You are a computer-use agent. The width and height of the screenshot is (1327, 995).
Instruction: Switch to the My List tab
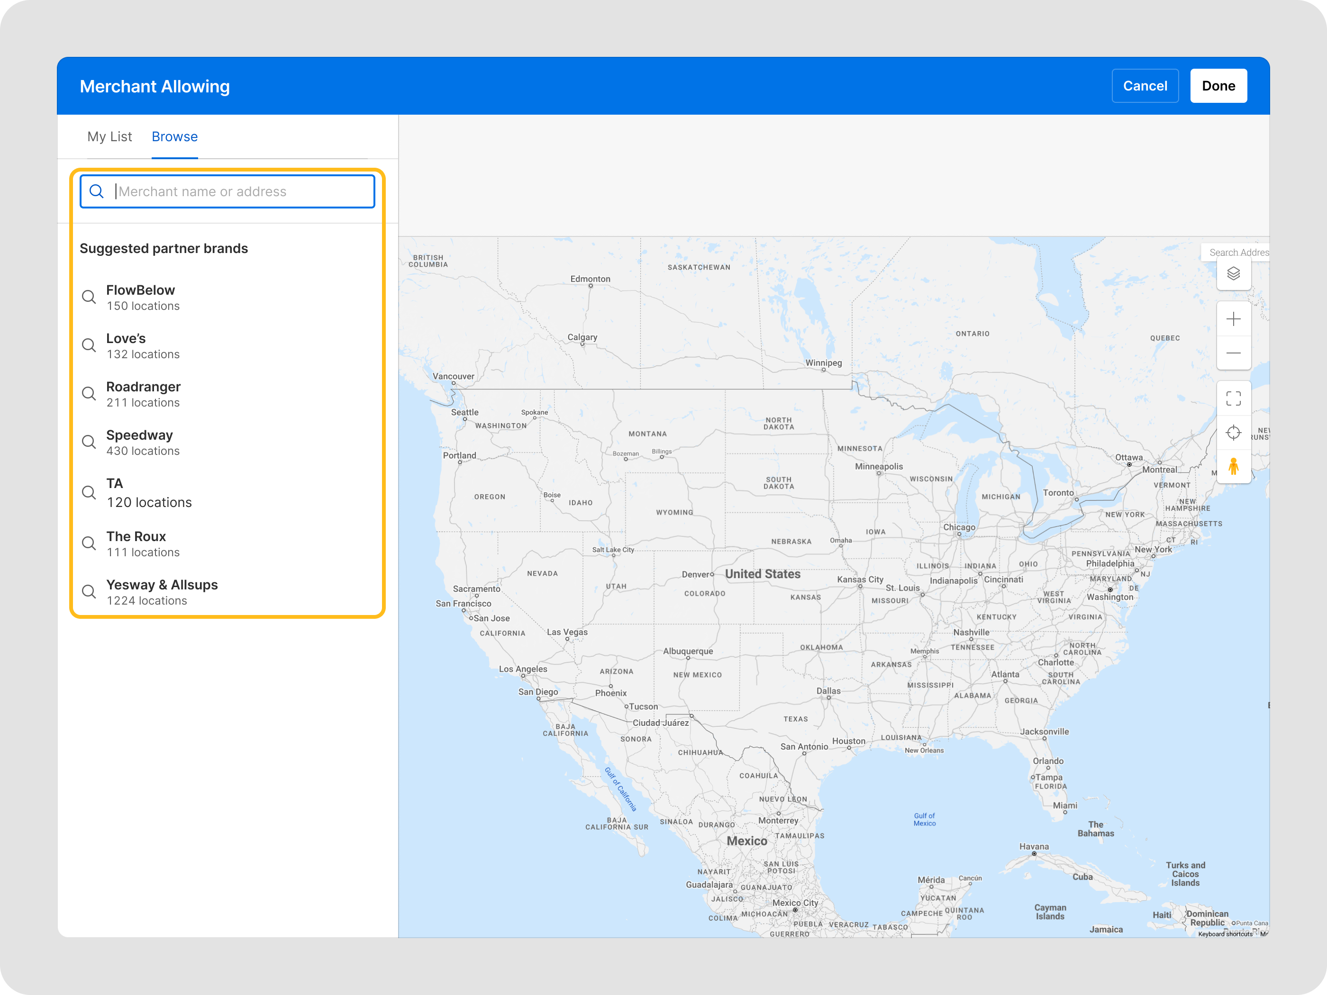109,137
